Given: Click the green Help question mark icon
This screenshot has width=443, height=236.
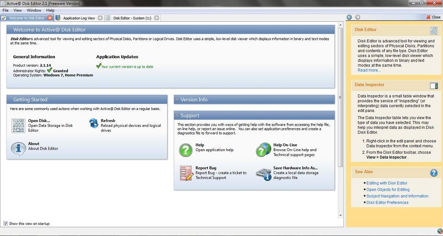Looking at the screenshot, I should 186,150.
